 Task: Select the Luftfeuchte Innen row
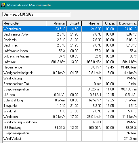pos(70,51)
